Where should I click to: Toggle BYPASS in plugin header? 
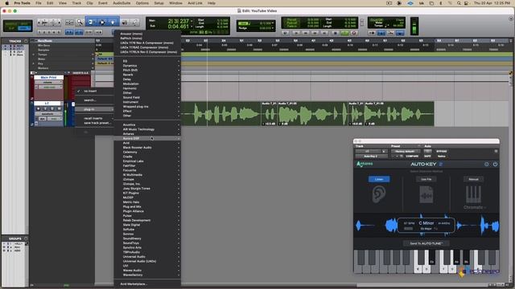coord(442,152)
